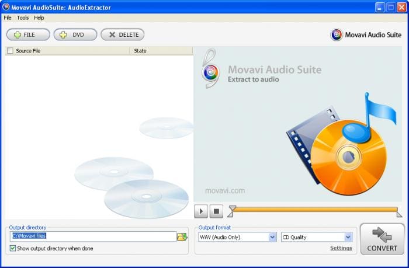Toggle the Source File select-all checkbox
This screenshot has width=409, height=268.
pos(10,51)
